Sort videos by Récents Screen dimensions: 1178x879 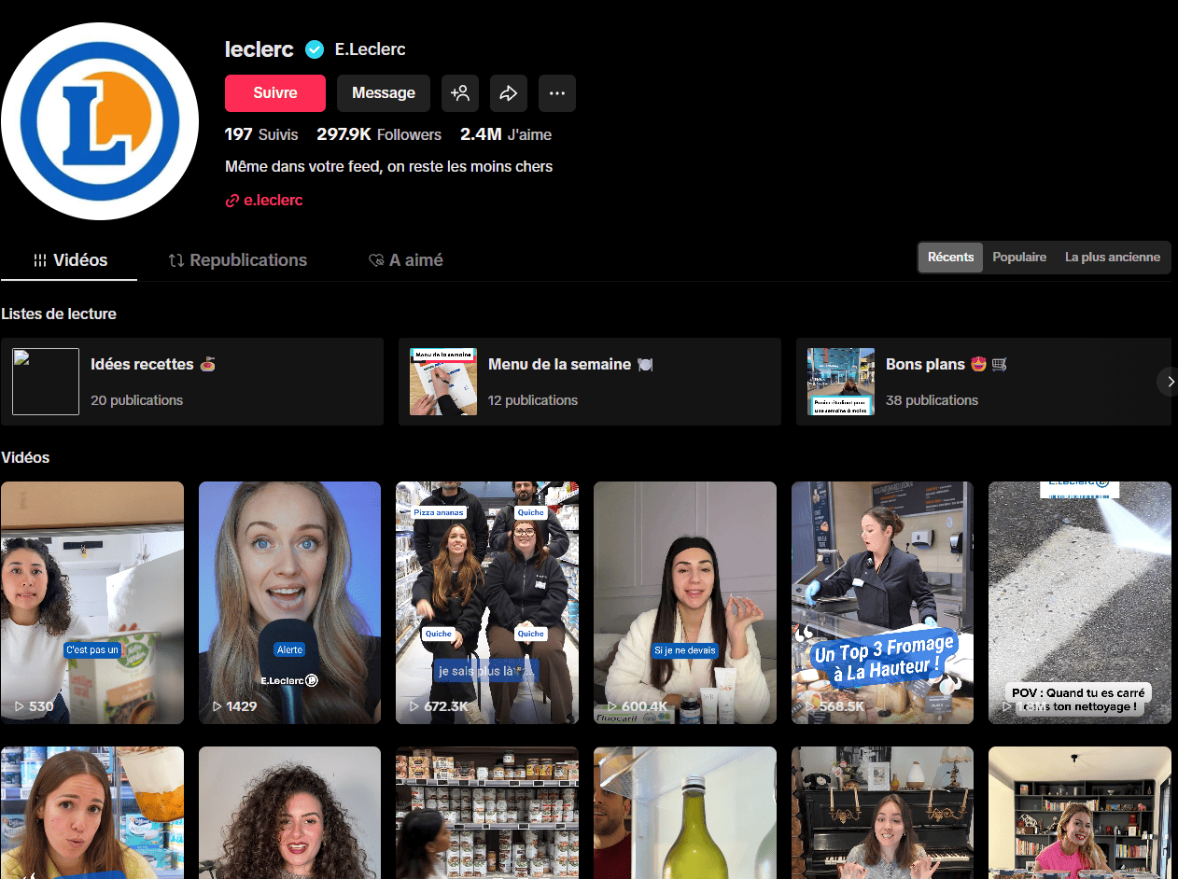(950, 258)
